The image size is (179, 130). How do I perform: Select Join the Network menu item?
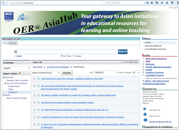[153, 46]
